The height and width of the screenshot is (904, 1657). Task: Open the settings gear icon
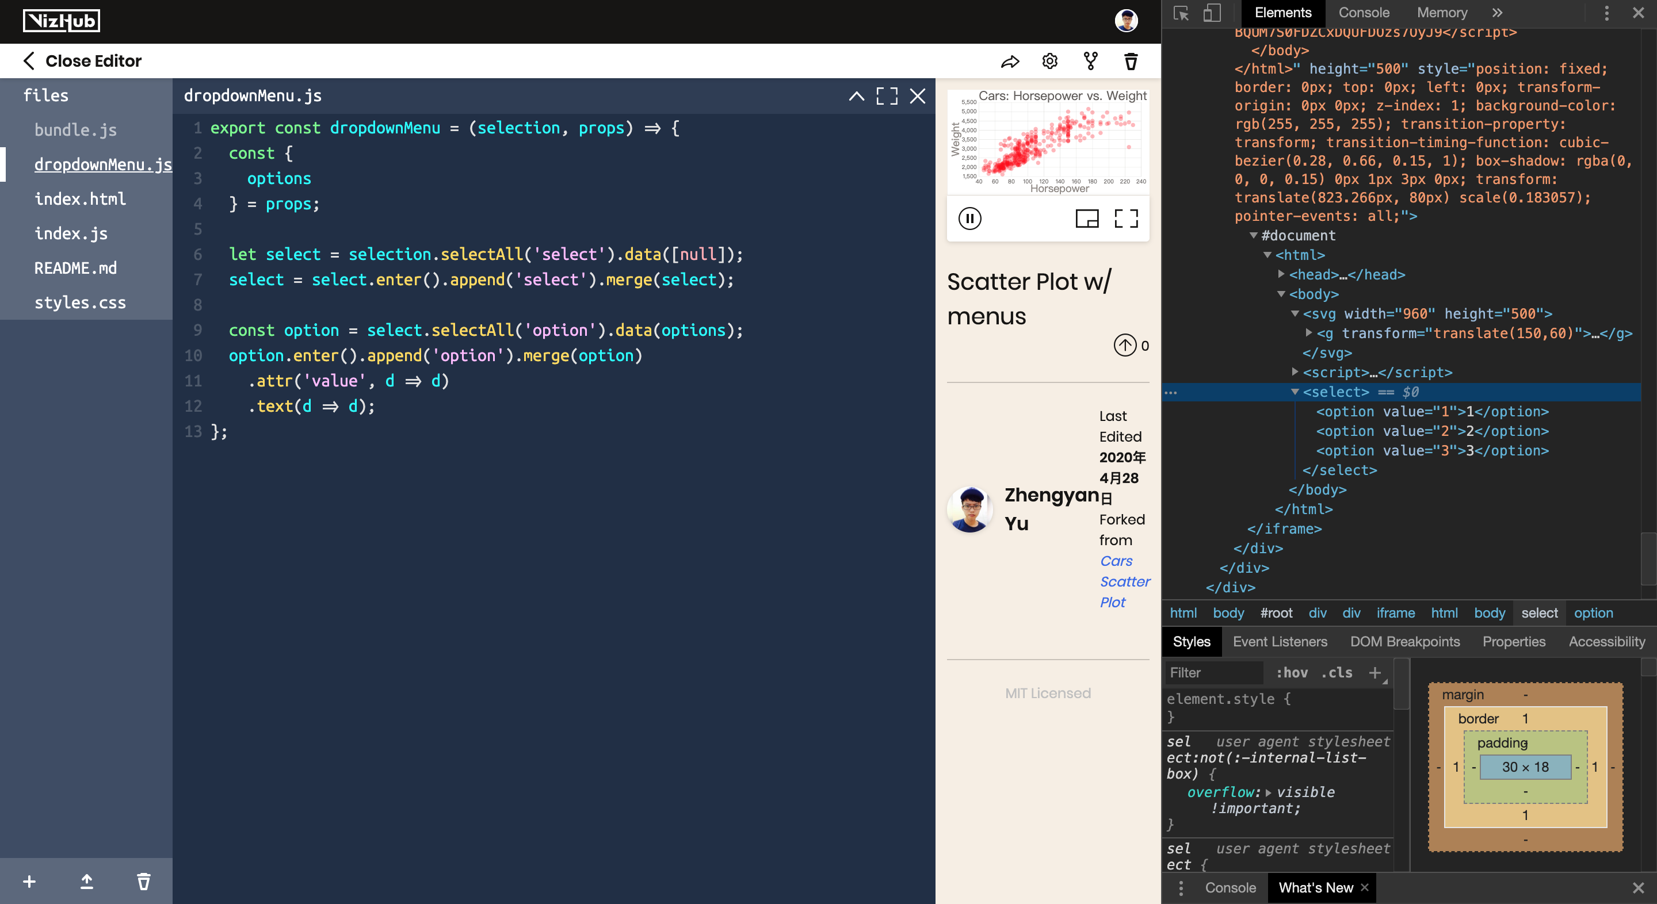(1050, 61)
